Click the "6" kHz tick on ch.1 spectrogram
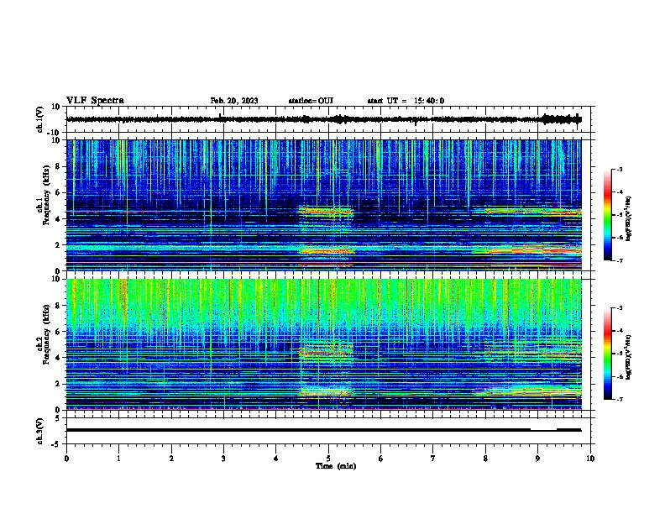 click(58, 193)
